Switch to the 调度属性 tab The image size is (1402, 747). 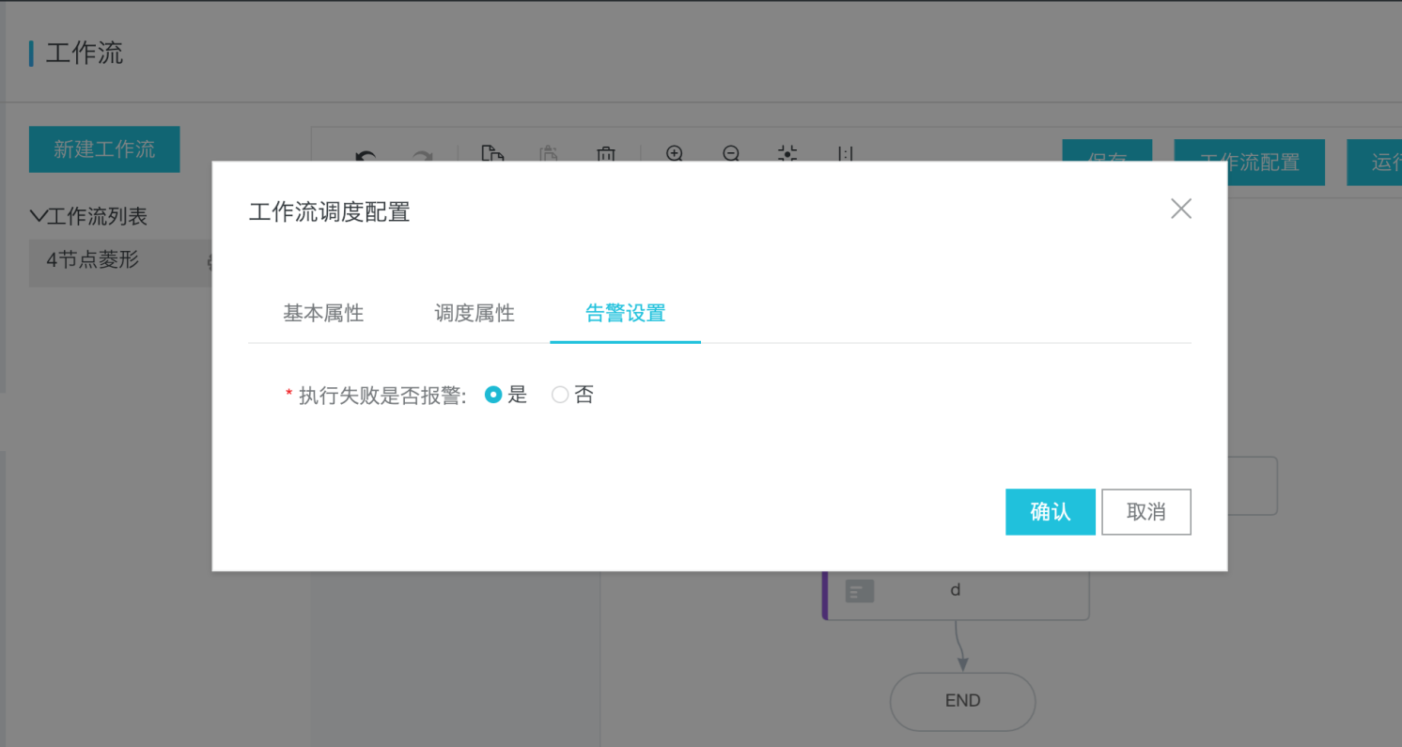pyautogui.click(x=475, y=314)
